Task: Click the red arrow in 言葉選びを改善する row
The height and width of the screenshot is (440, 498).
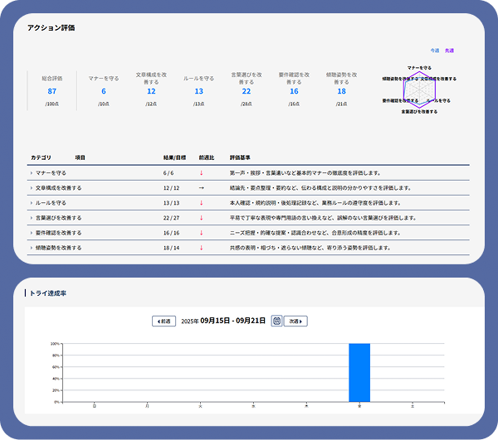Action: pyautogui.click(x=200, y=218)
